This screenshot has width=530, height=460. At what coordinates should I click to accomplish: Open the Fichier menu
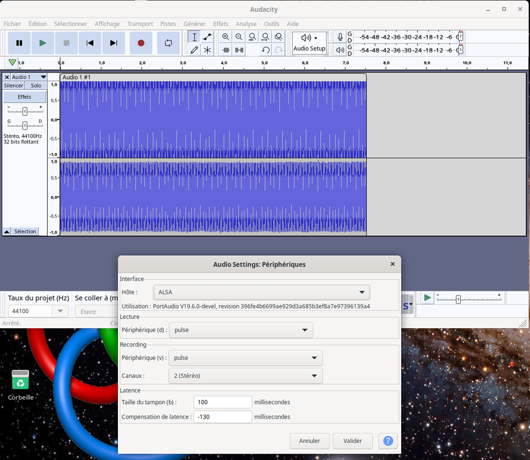coord(12,24)
